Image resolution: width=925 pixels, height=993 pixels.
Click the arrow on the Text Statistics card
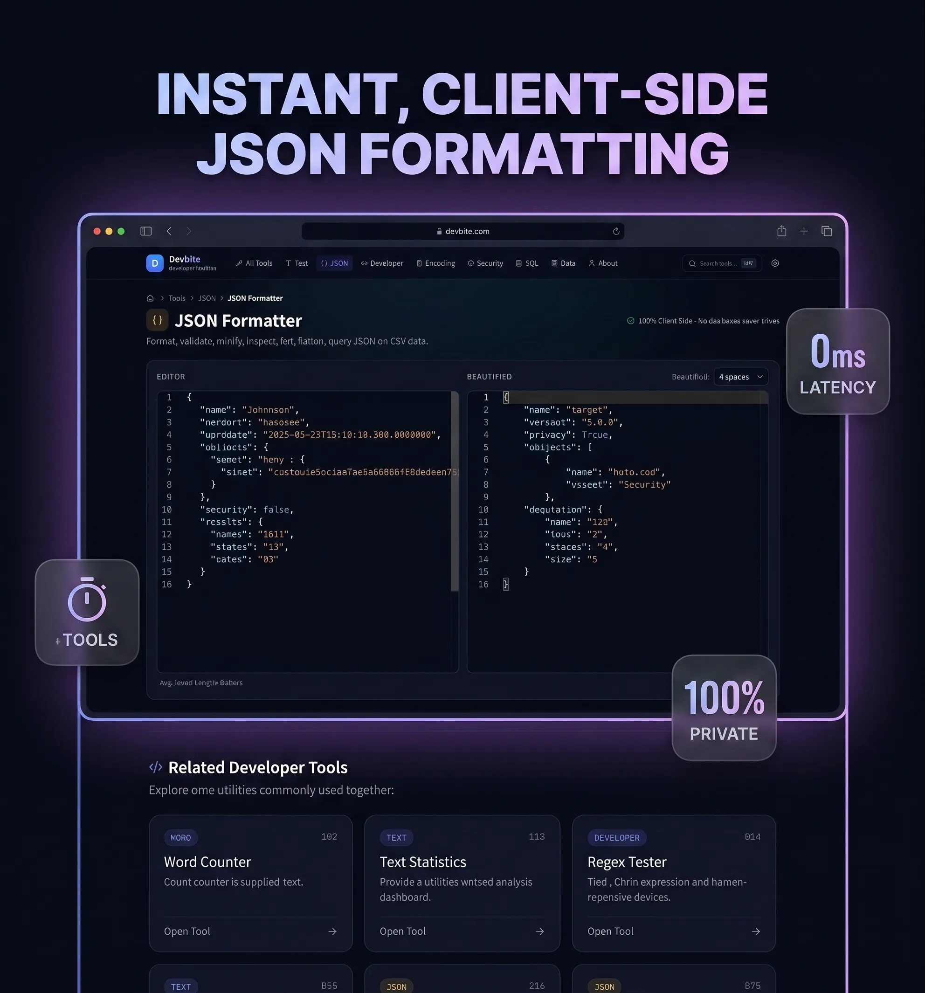[540, 931]
